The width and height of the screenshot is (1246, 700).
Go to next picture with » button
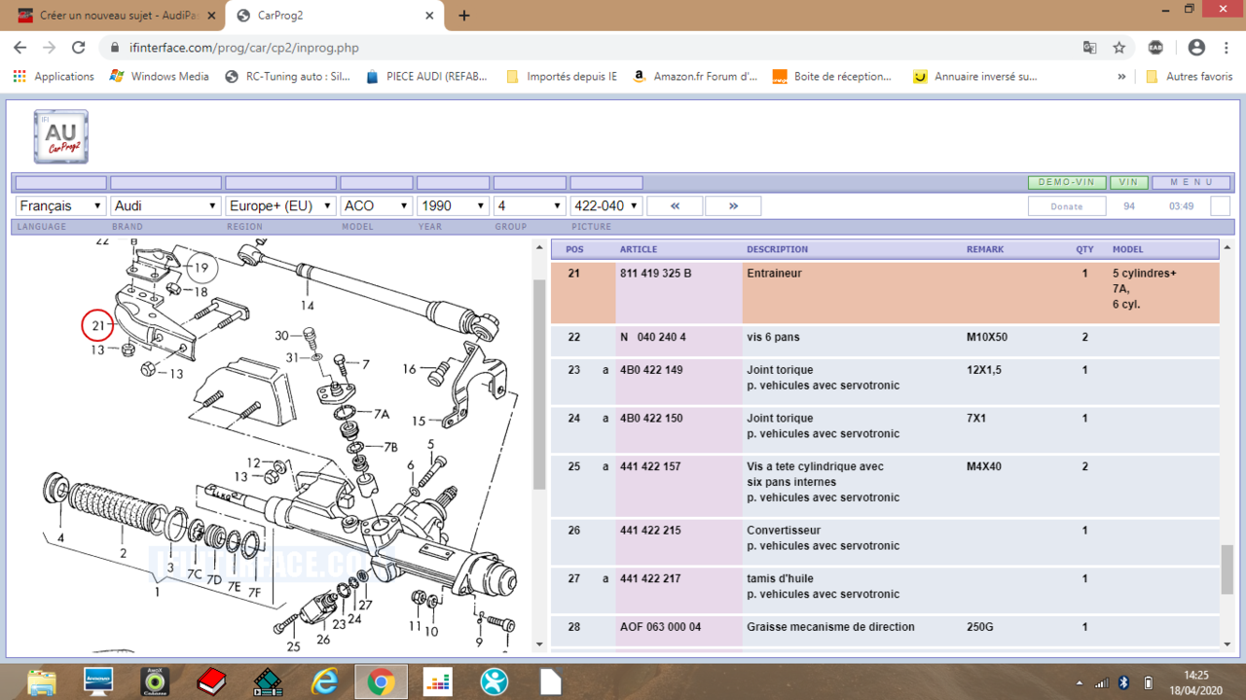coord(733,206)
